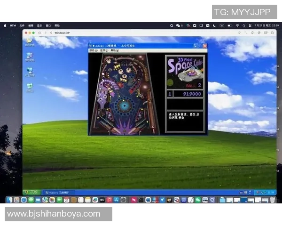This screenshot has height=226, width=282.
Task: Open the Wi-Fi menu bar icon
Action: (237, 25)
